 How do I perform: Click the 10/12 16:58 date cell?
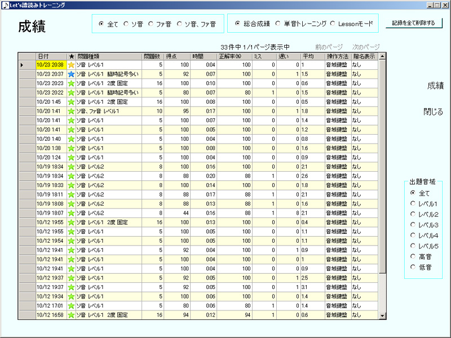tap(51, 315)
